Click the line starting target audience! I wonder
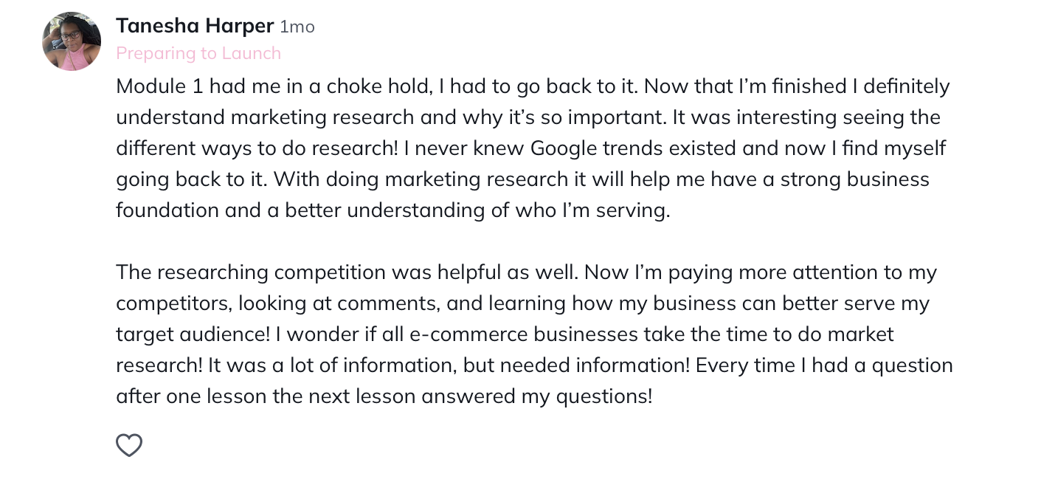The image size is (1055, 499). coord(505,334)
